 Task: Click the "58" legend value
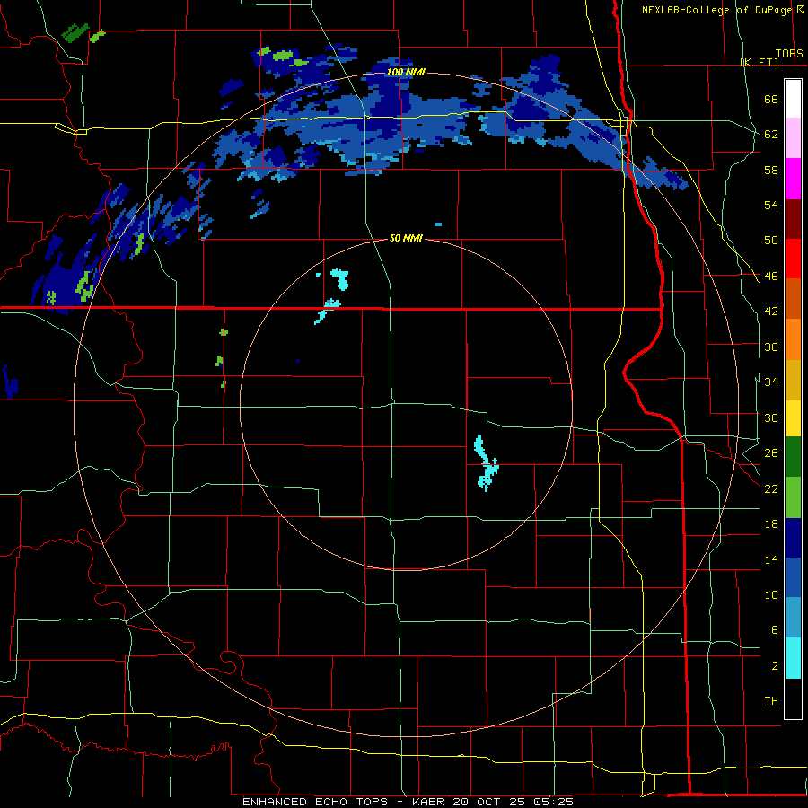[x=771, y=170]
